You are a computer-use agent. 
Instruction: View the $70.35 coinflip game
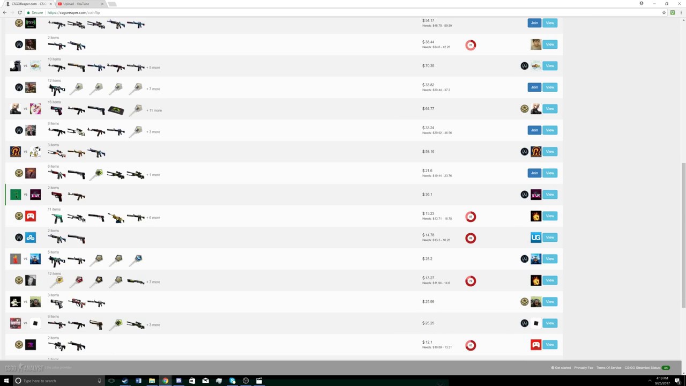point(550,66)
